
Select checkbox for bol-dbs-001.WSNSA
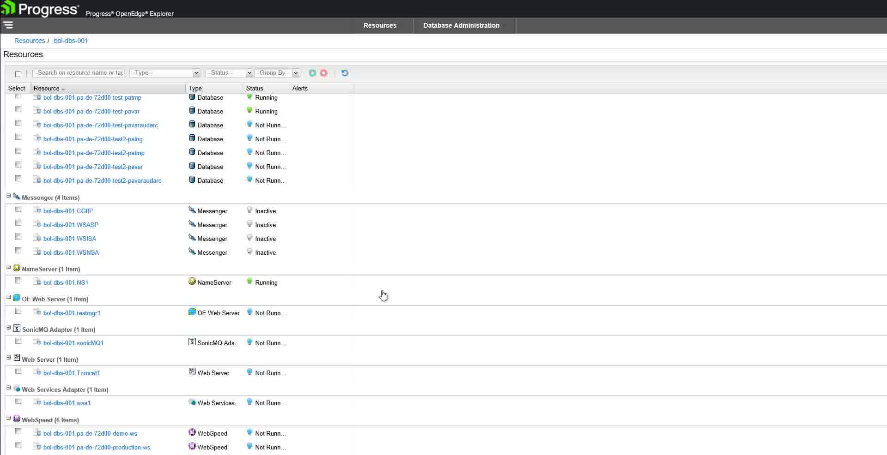coord(18,251)
